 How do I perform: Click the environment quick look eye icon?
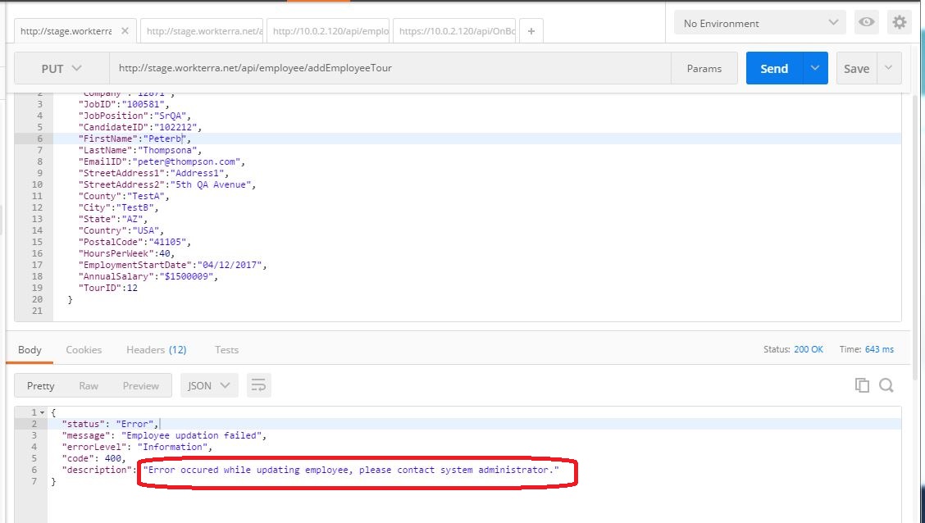coord(866,23)
